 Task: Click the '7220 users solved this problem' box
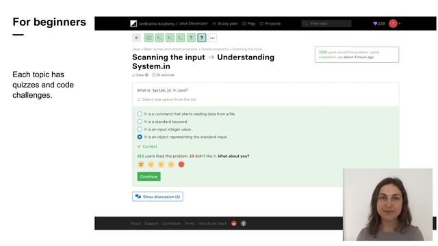[x=357, y=55]
